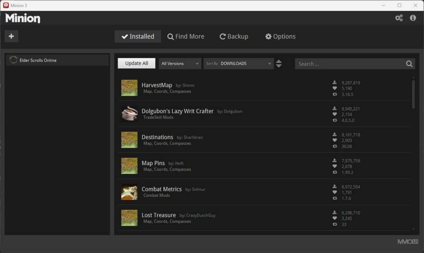Click the up-down sort direction arrows
424x253 pixels.
(279, 63)
